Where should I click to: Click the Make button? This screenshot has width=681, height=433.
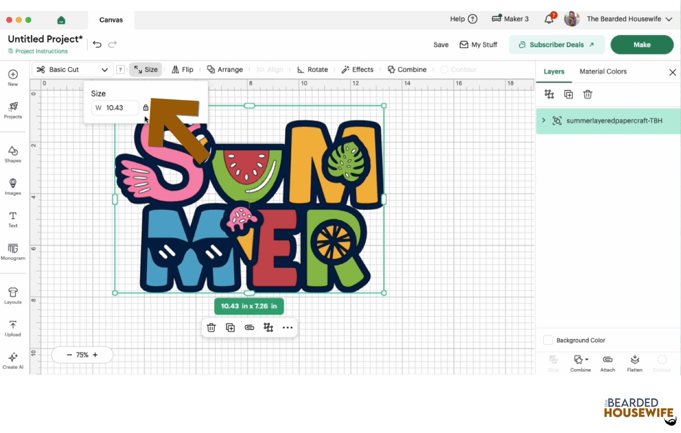pos(642,45)
